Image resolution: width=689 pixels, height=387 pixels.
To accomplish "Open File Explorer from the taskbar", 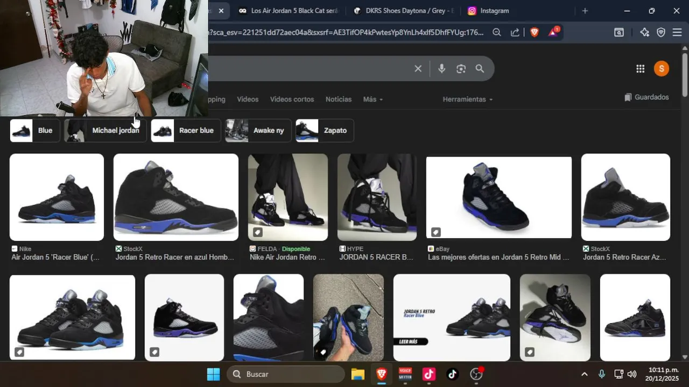I will coord(358,374).
